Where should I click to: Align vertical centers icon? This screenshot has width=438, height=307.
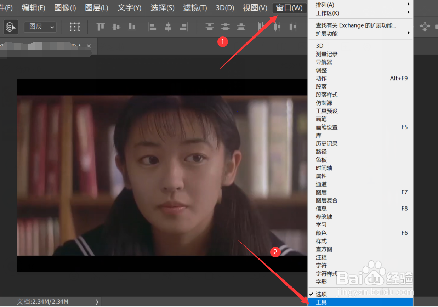pyautogui.click(x=116, y=27)
